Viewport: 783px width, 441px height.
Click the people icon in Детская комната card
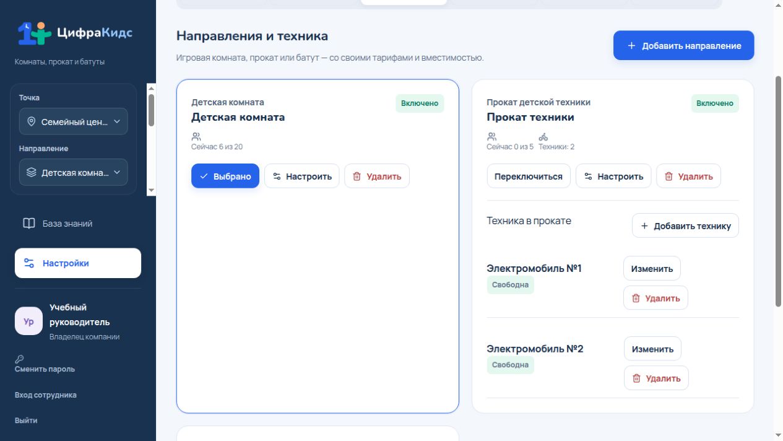coord(196,137)
